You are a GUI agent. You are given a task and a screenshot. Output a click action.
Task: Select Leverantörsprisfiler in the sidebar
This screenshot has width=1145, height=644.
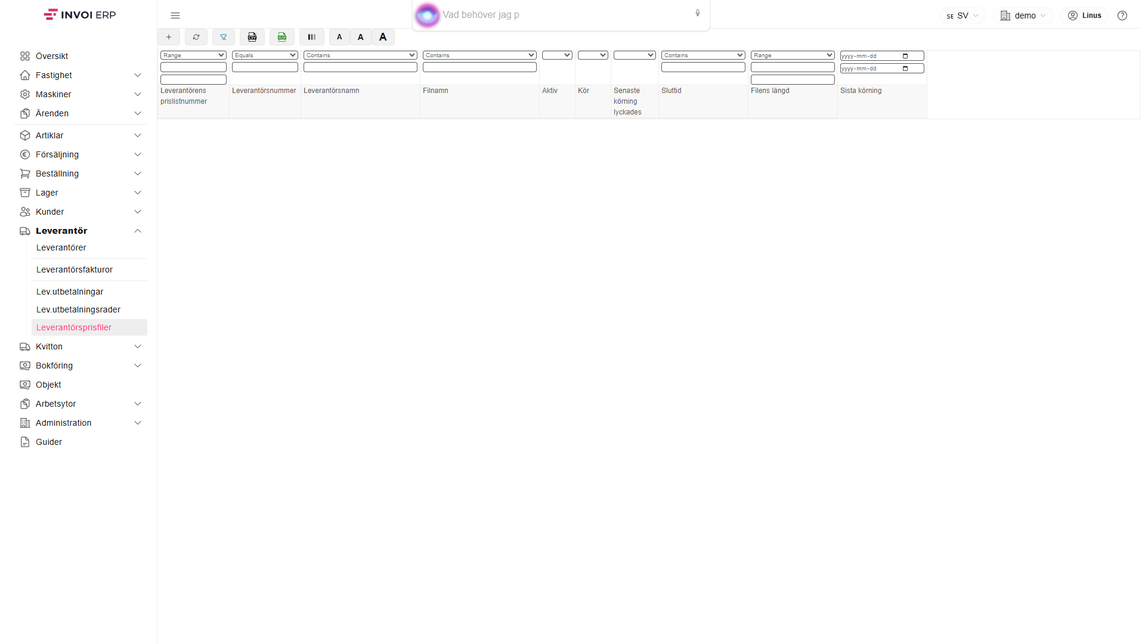(89, 327)
